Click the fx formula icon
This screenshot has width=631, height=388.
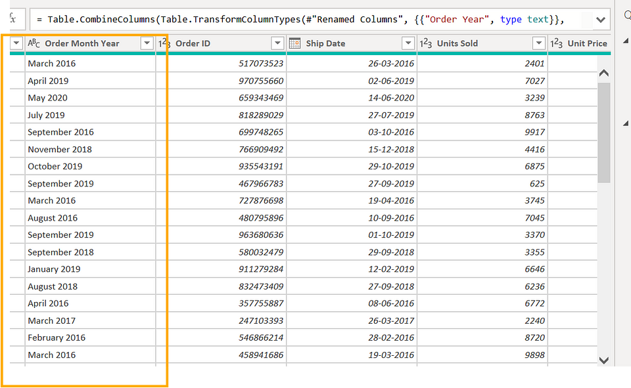pyautogui.click(x=12, y=18)
